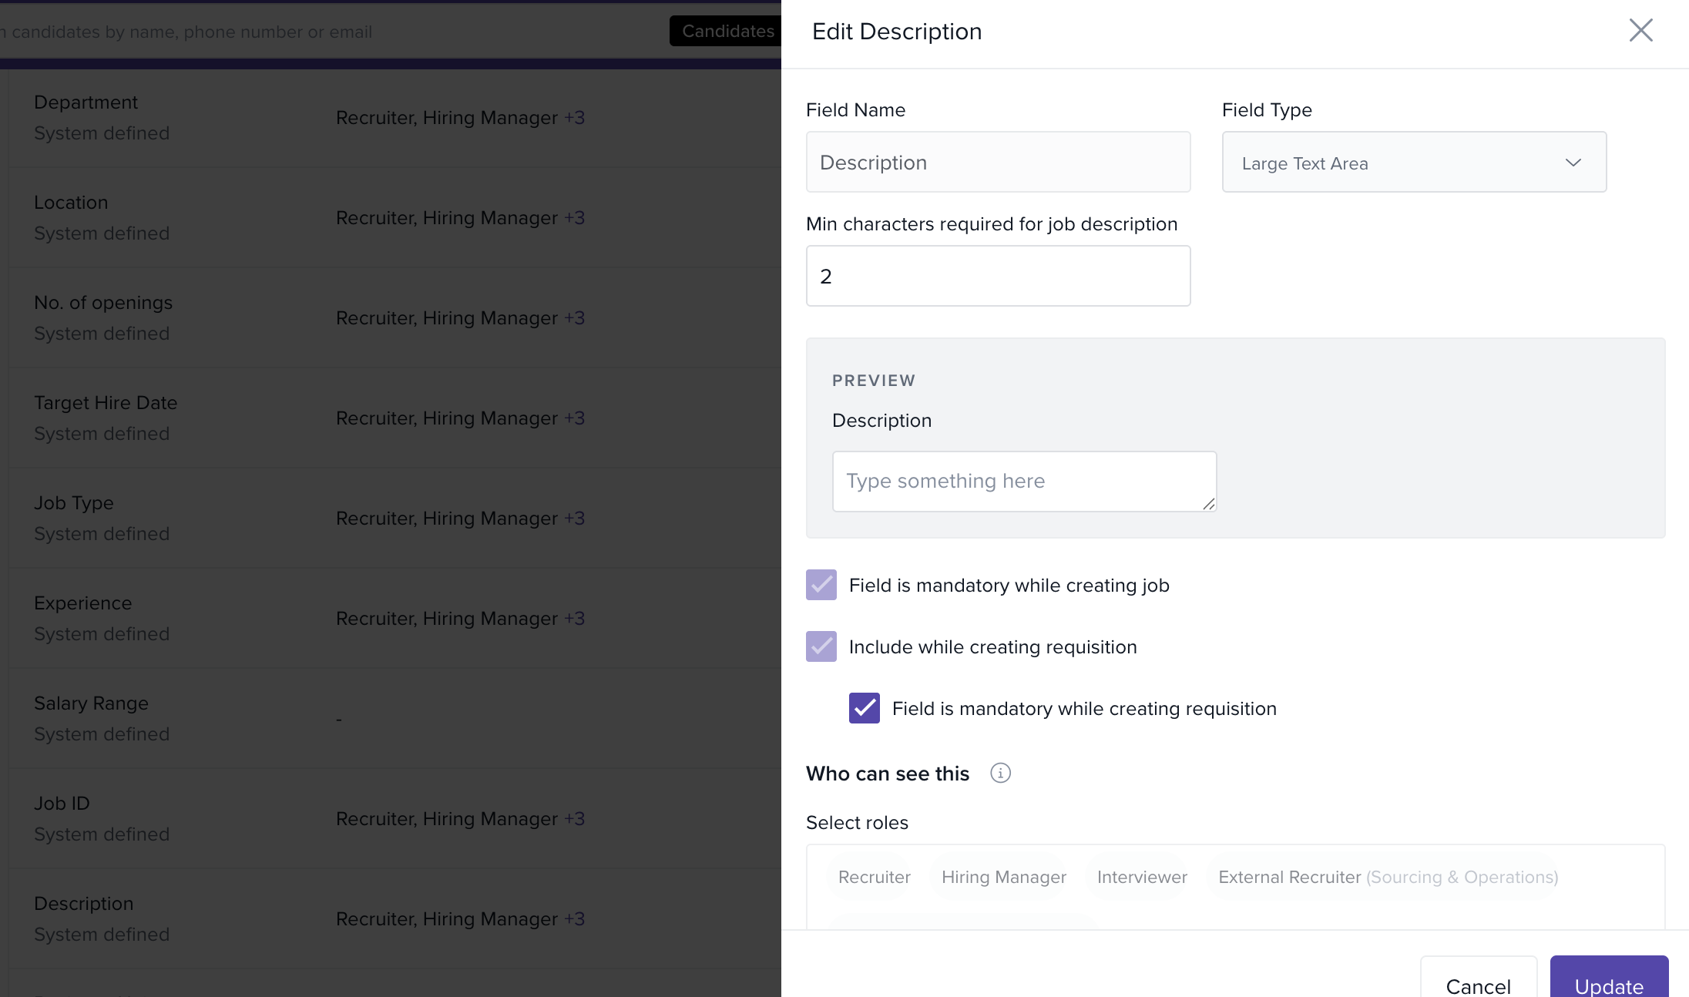1689x997 pixels.
Task: Click the Field Type dropdown chevron
Action: 1573,163
